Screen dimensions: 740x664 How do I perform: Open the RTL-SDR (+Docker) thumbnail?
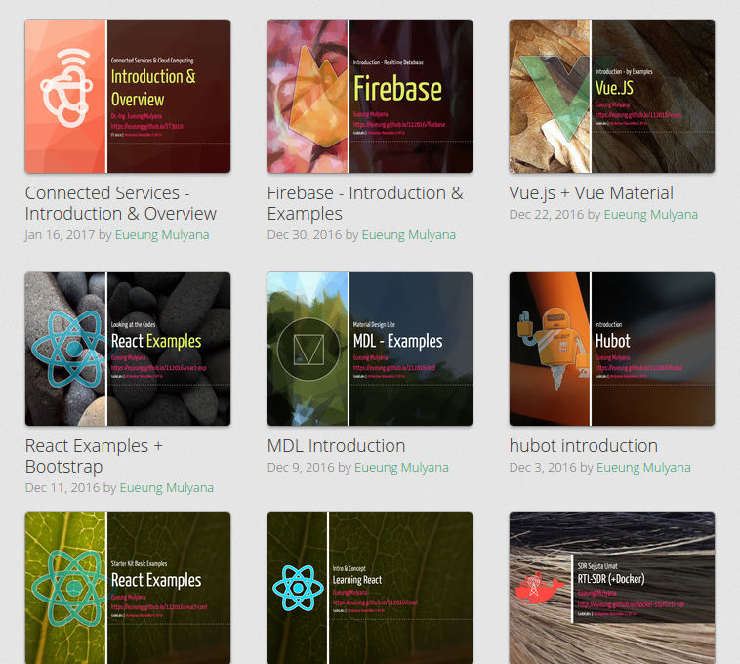point(612,588)
